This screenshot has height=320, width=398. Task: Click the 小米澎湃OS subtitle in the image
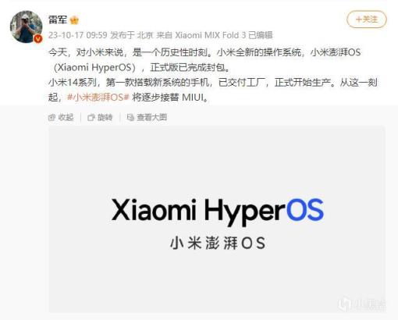point(218,244)
